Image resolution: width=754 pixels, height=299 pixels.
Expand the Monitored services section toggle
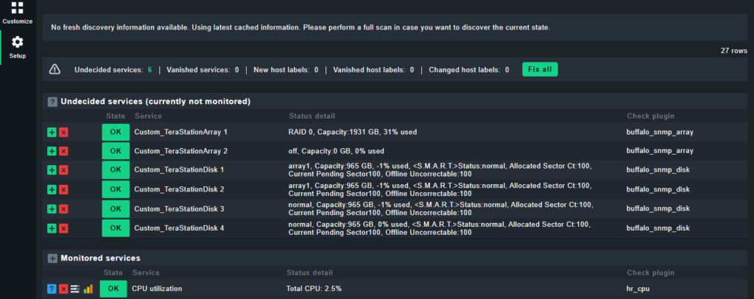pyautogui.click(x=52, y=258)
